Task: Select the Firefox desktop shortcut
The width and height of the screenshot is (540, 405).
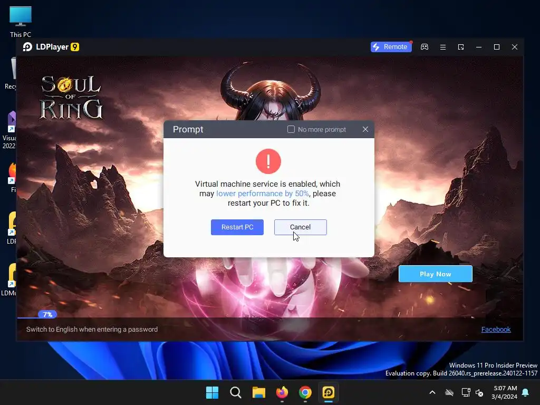Action: click(13, 177)
